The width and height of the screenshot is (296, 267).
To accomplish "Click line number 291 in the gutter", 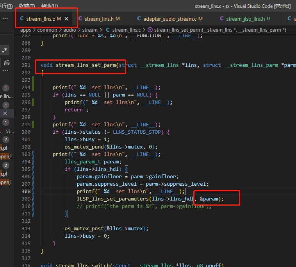I will (26, 65).
